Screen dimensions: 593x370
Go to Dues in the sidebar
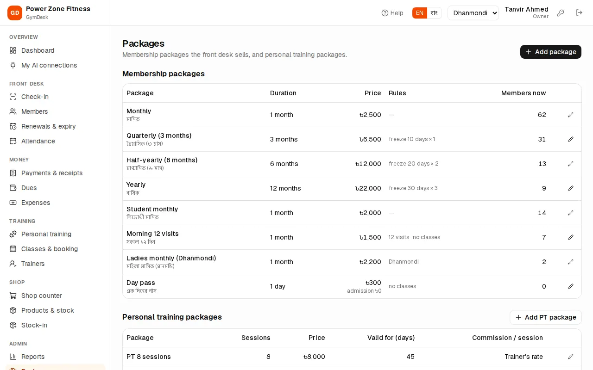(56, 188)
